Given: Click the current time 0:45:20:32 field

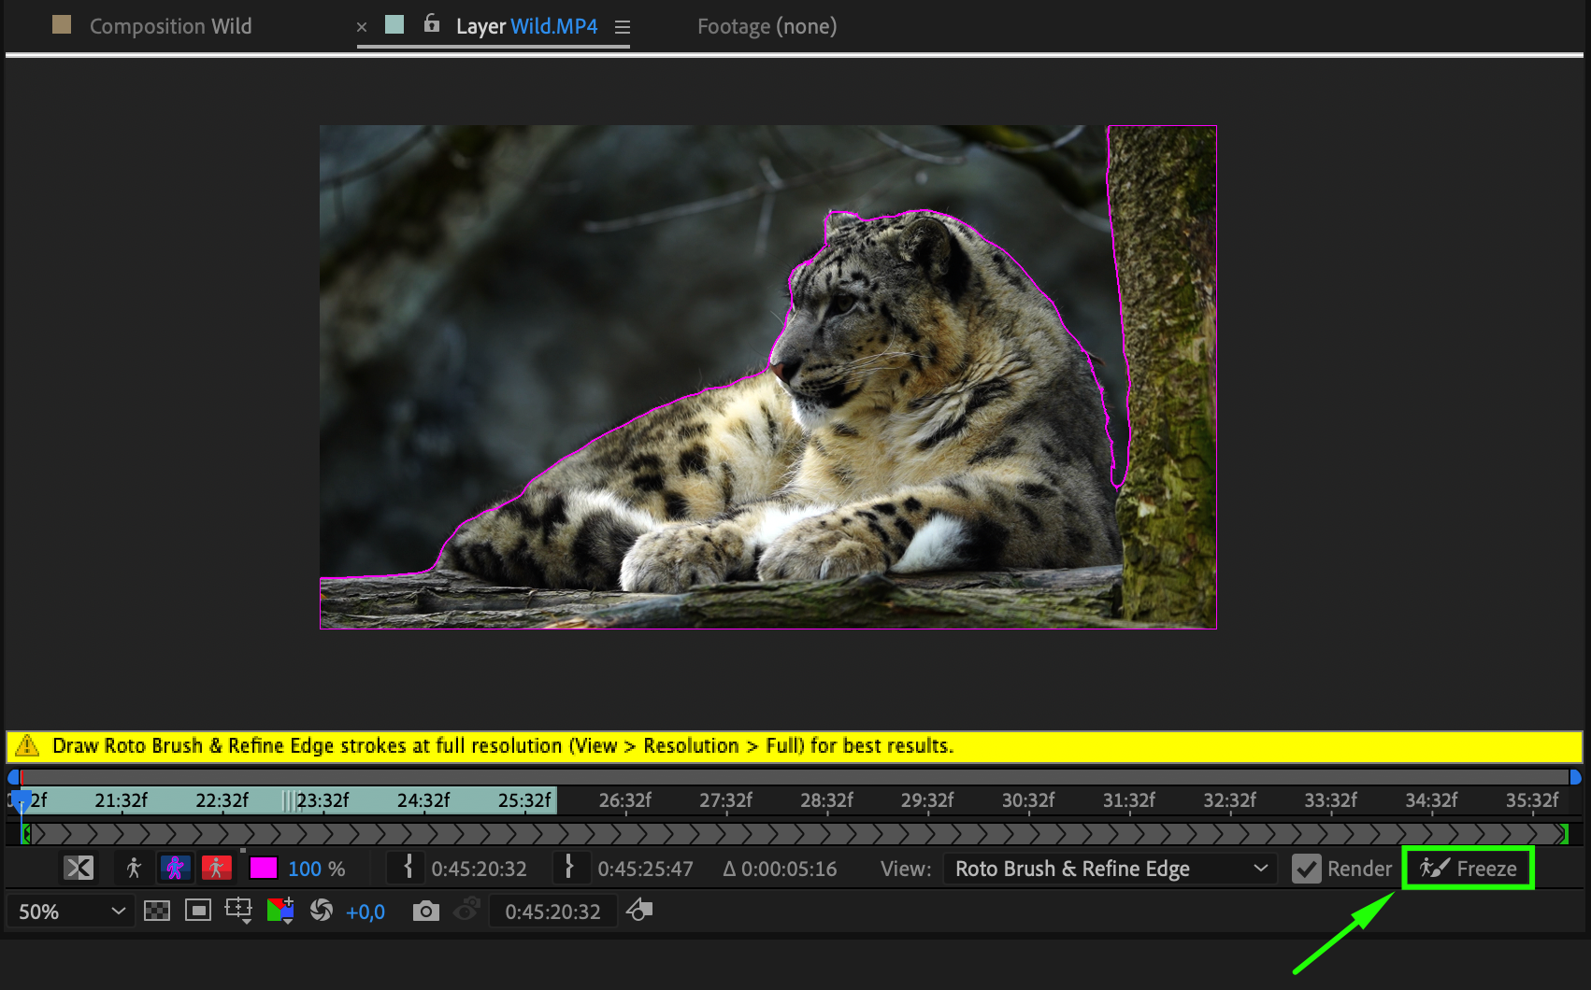Looking at the screenshot, I should 552,912.
